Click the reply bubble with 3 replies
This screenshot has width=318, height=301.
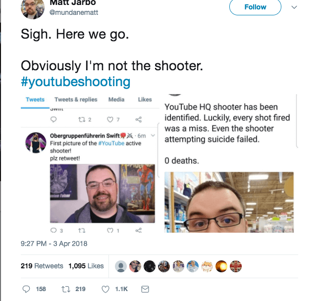coord(53,230)
